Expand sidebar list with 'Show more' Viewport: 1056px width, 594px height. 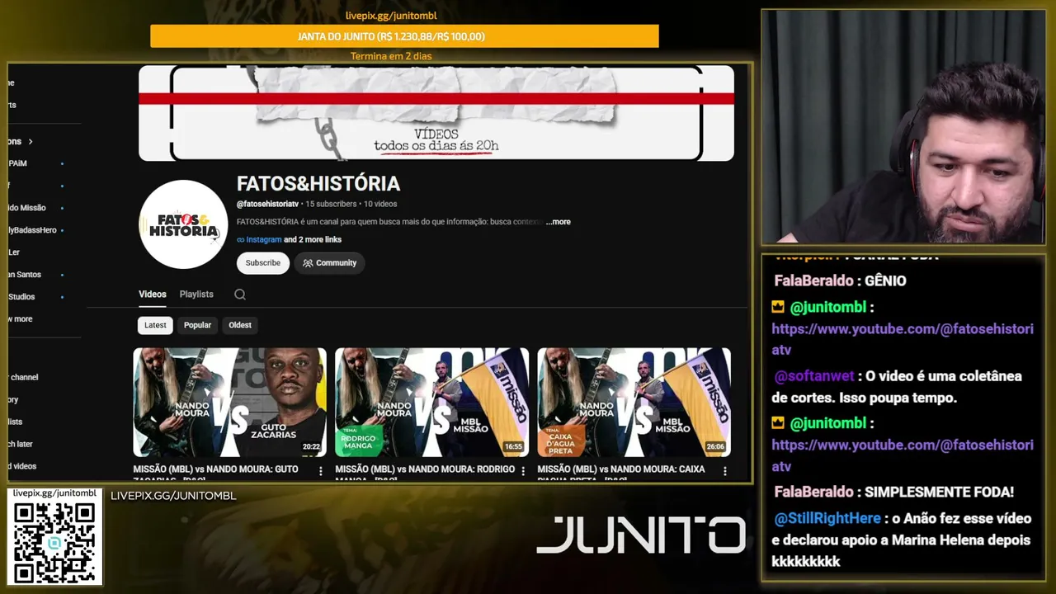21,319
